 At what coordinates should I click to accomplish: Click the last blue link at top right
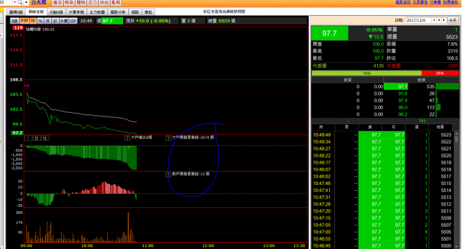point(450,2)
